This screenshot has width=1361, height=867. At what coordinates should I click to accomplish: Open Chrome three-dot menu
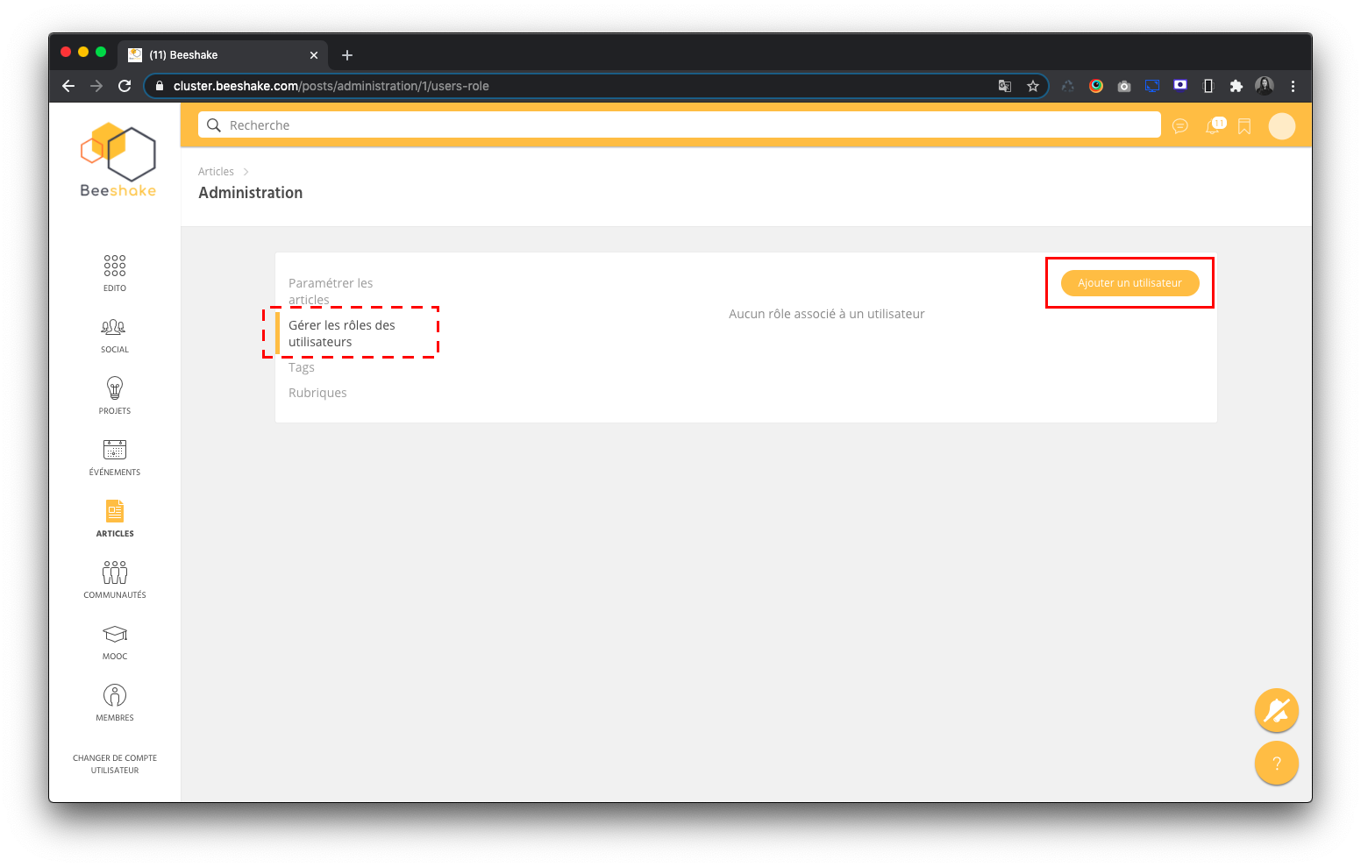pyautogui.click(x=1293, y=86)
